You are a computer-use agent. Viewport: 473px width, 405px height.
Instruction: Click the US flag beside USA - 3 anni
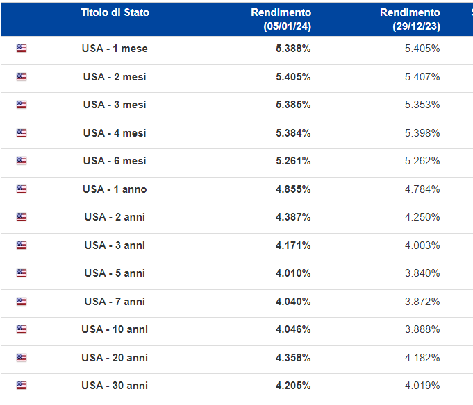(x=22, y=245)
